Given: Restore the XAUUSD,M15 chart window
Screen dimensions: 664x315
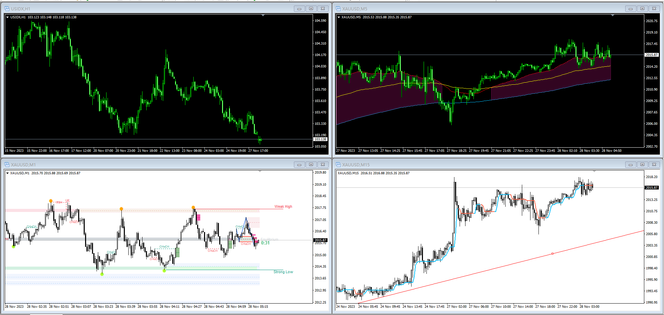Looking at the screenshot, I should click(642, 165).
